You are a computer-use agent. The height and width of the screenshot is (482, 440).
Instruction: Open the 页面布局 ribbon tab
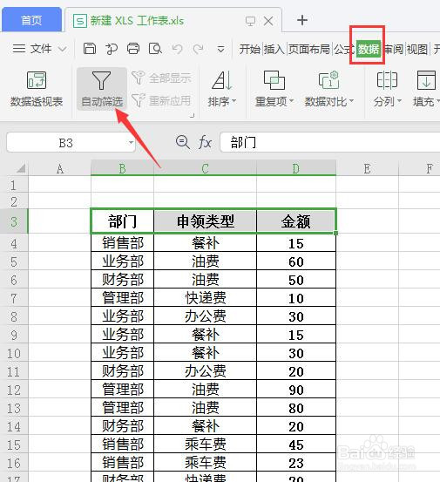tap(308, 49)
